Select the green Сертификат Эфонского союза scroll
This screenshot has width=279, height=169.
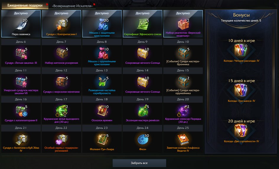coord(143,24)
